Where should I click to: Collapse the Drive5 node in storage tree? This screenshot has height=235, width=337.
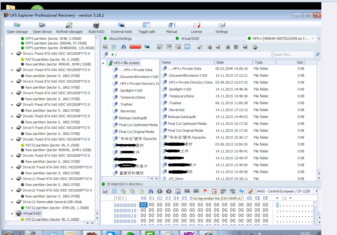pos(12,105)
